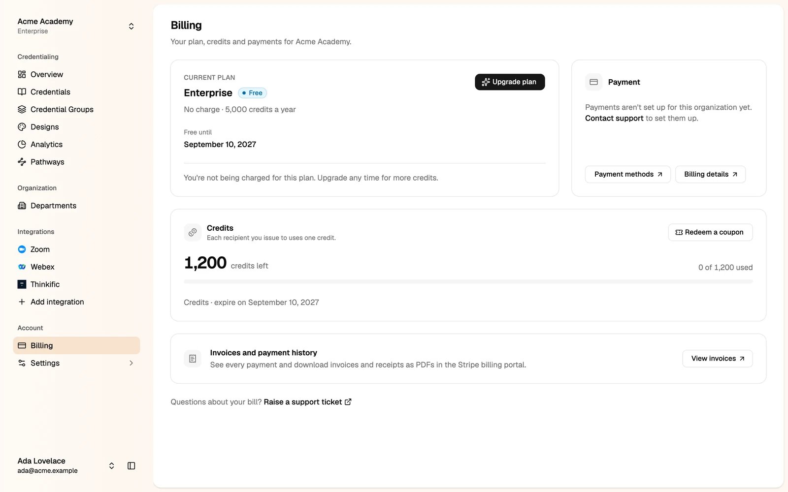
Task: Click Redeem a coupon
Action: [x=710, y=232]
